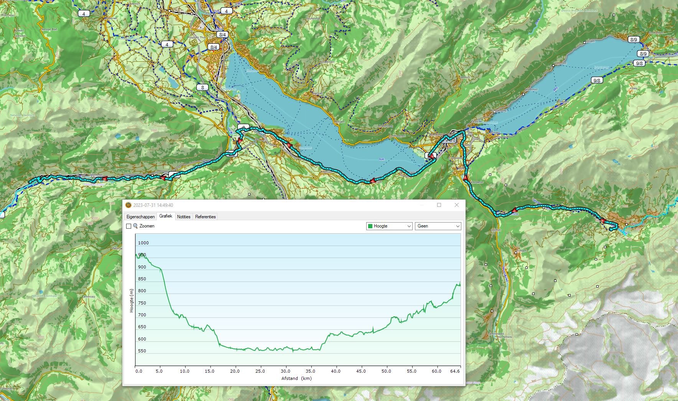Enable the Zoomen checkbox
This screenshot has height=401, width=678.
[x=129, y=226]
